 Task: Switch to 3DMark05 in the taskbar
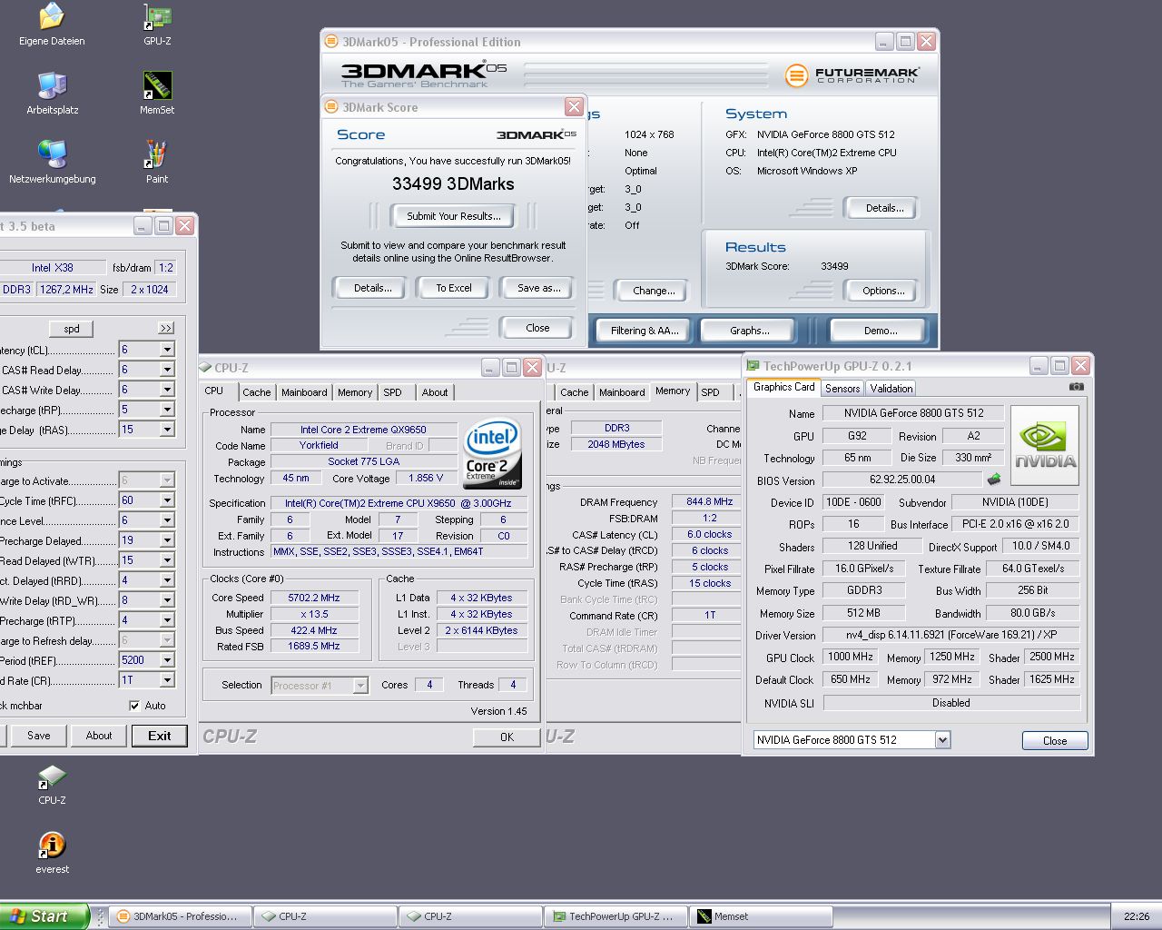[180, 916]
